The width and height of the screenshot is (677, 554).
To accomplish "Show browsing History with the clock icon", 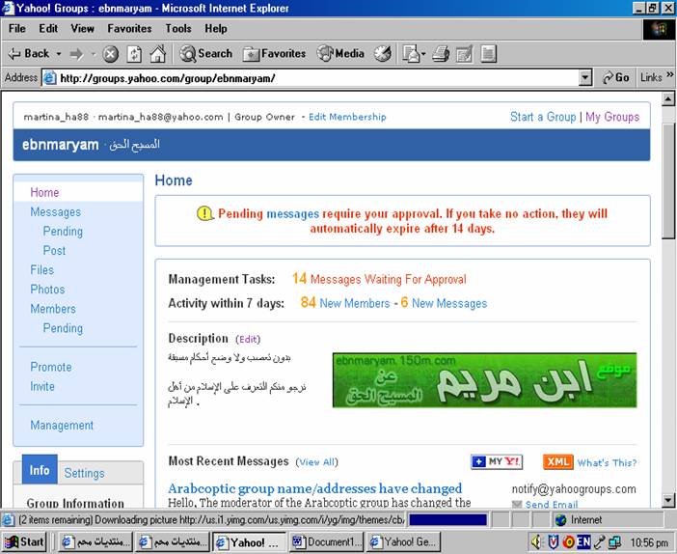I will point(383,54).
